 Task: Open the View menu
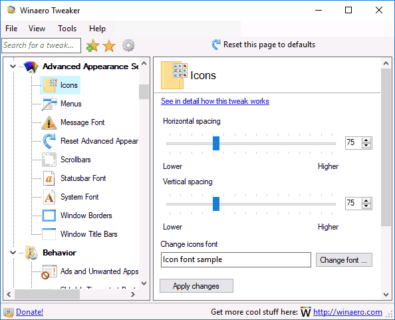pyautogui.click(x=37, y=29)
